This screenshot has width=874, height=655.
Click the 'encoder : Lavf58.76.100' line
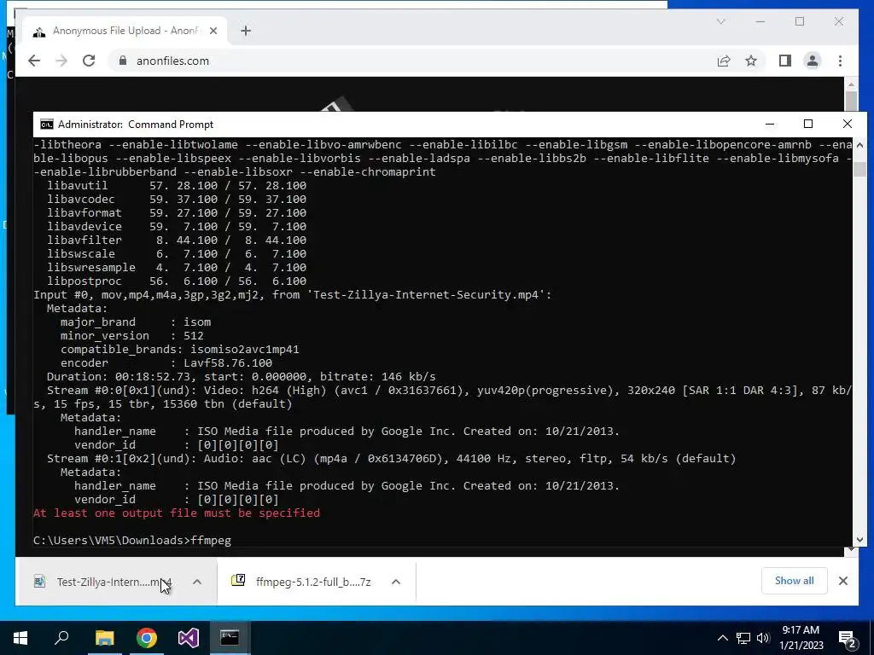[x=166, y=363]
